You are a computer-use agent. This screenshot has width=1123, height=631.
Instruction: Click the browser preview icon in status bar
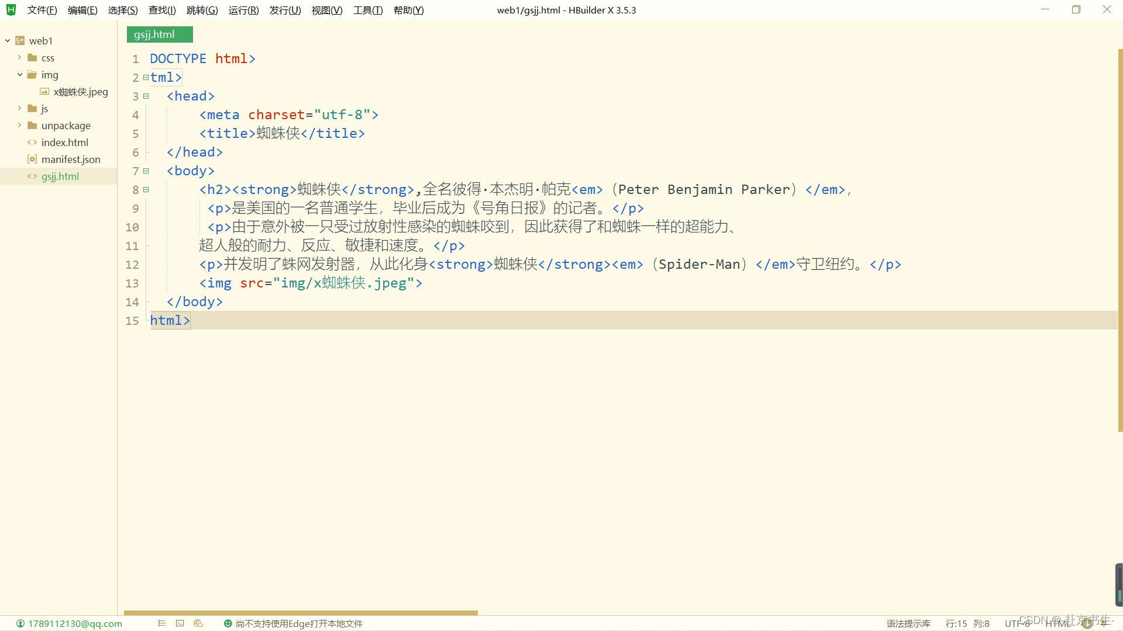tap(198, 623)
